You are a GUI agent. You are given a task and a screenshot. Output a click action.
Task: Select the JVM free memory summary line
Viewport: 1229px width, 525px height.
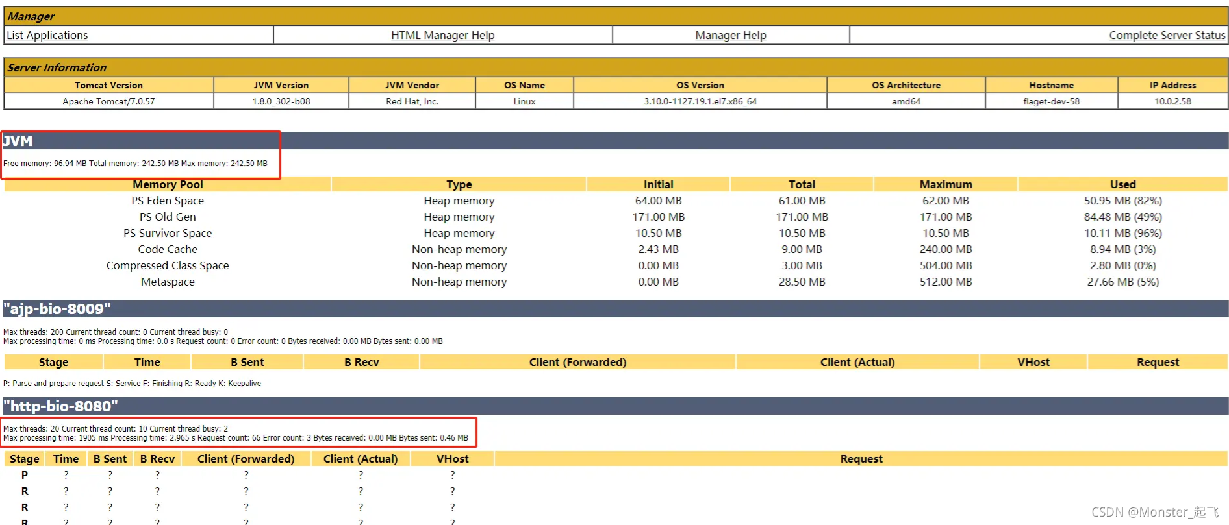pyautogui.click(x=135, y=164)
